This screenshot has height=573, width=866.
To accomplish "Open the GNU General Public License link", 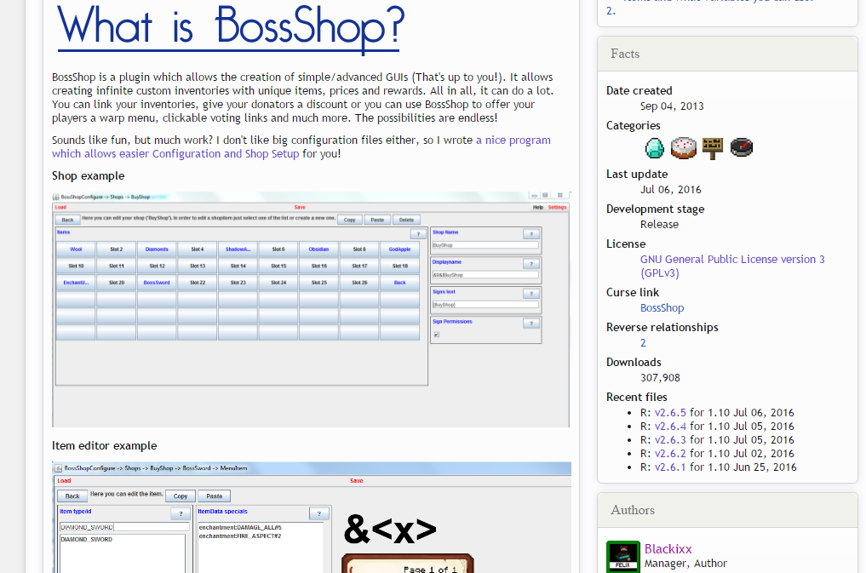I will pos(732,266).
